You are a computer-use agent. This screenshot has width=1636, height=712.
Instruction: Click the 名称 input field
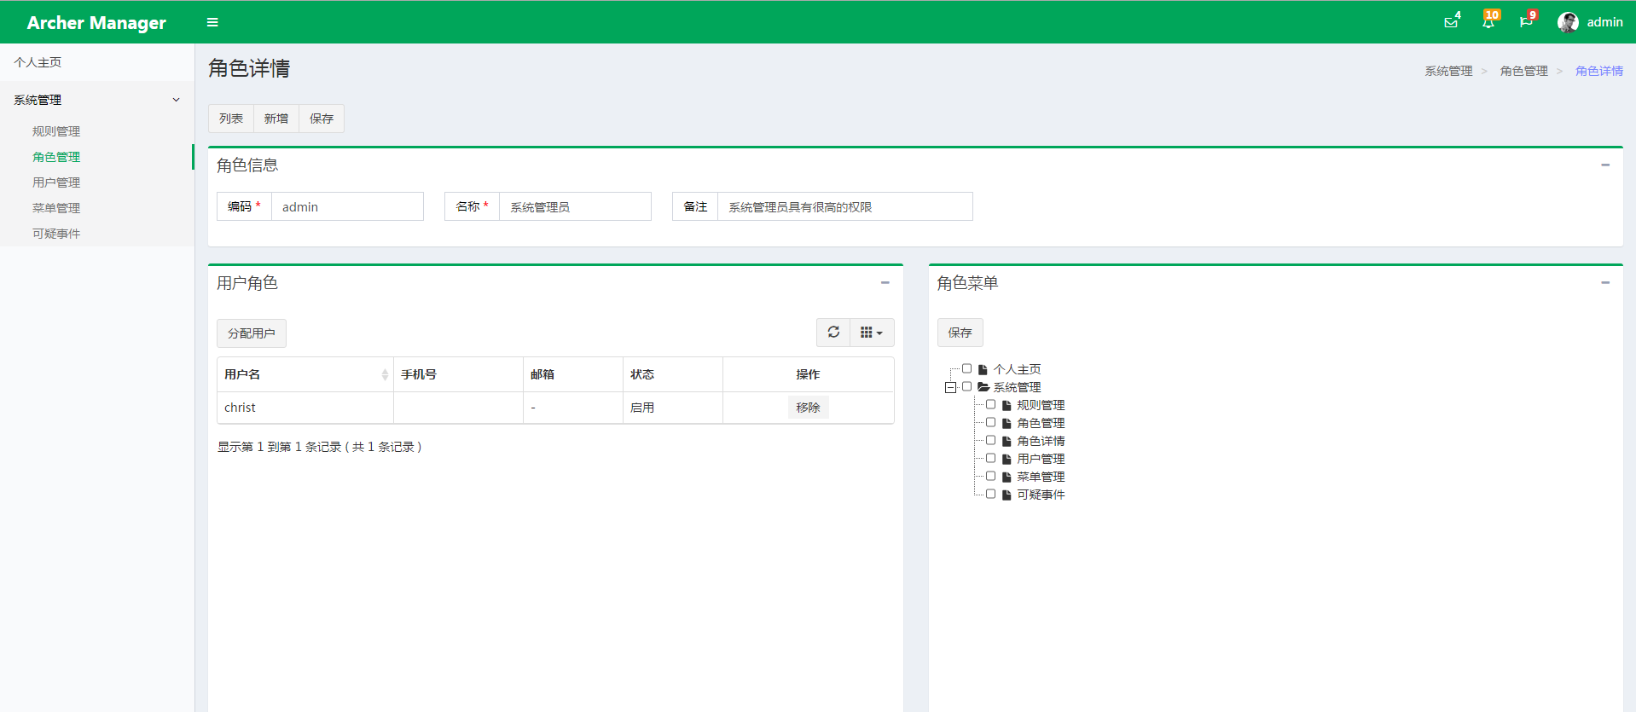coord(574,207)
